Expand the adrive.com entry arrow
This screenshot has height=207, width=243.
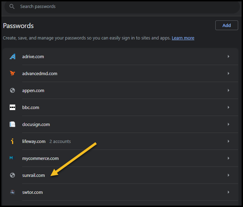(x=228, y=56)
